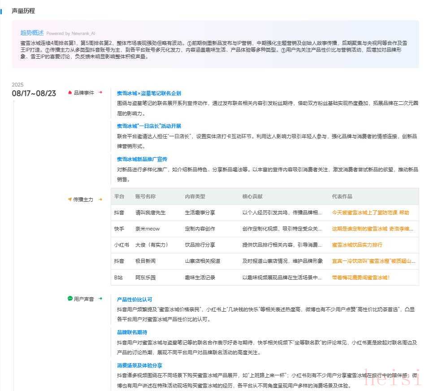Click the 趣味生活记录 content type cell
This screenshot has height=391, width=429.
[200, 278]
